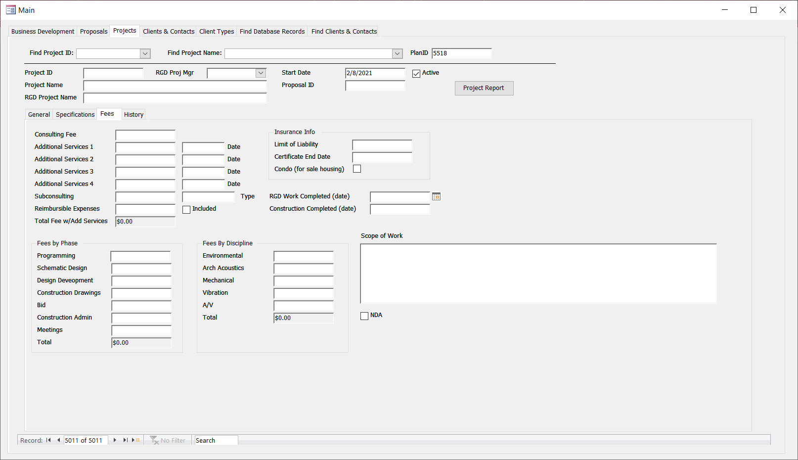Click the Proposal ID field
Viewport: 798px width, 460px height.
[x=375, y=86]
